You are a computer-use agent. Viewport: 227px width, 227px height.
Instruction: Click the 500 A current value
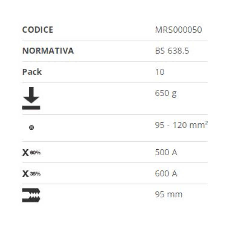[166, 152]
